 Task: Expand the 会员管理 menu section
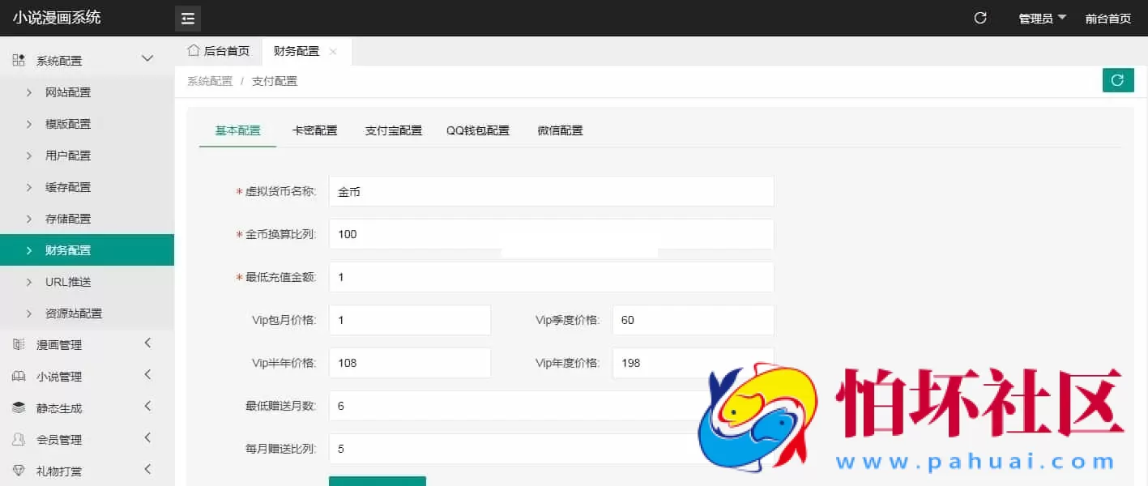[x=147, y=439]
